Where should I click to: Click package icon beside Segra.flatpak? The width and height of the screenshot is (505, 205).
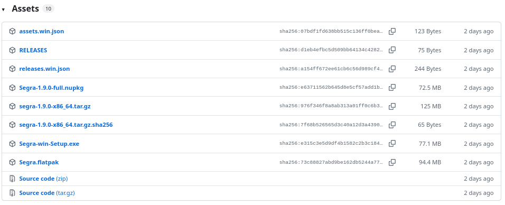(12, 162)
